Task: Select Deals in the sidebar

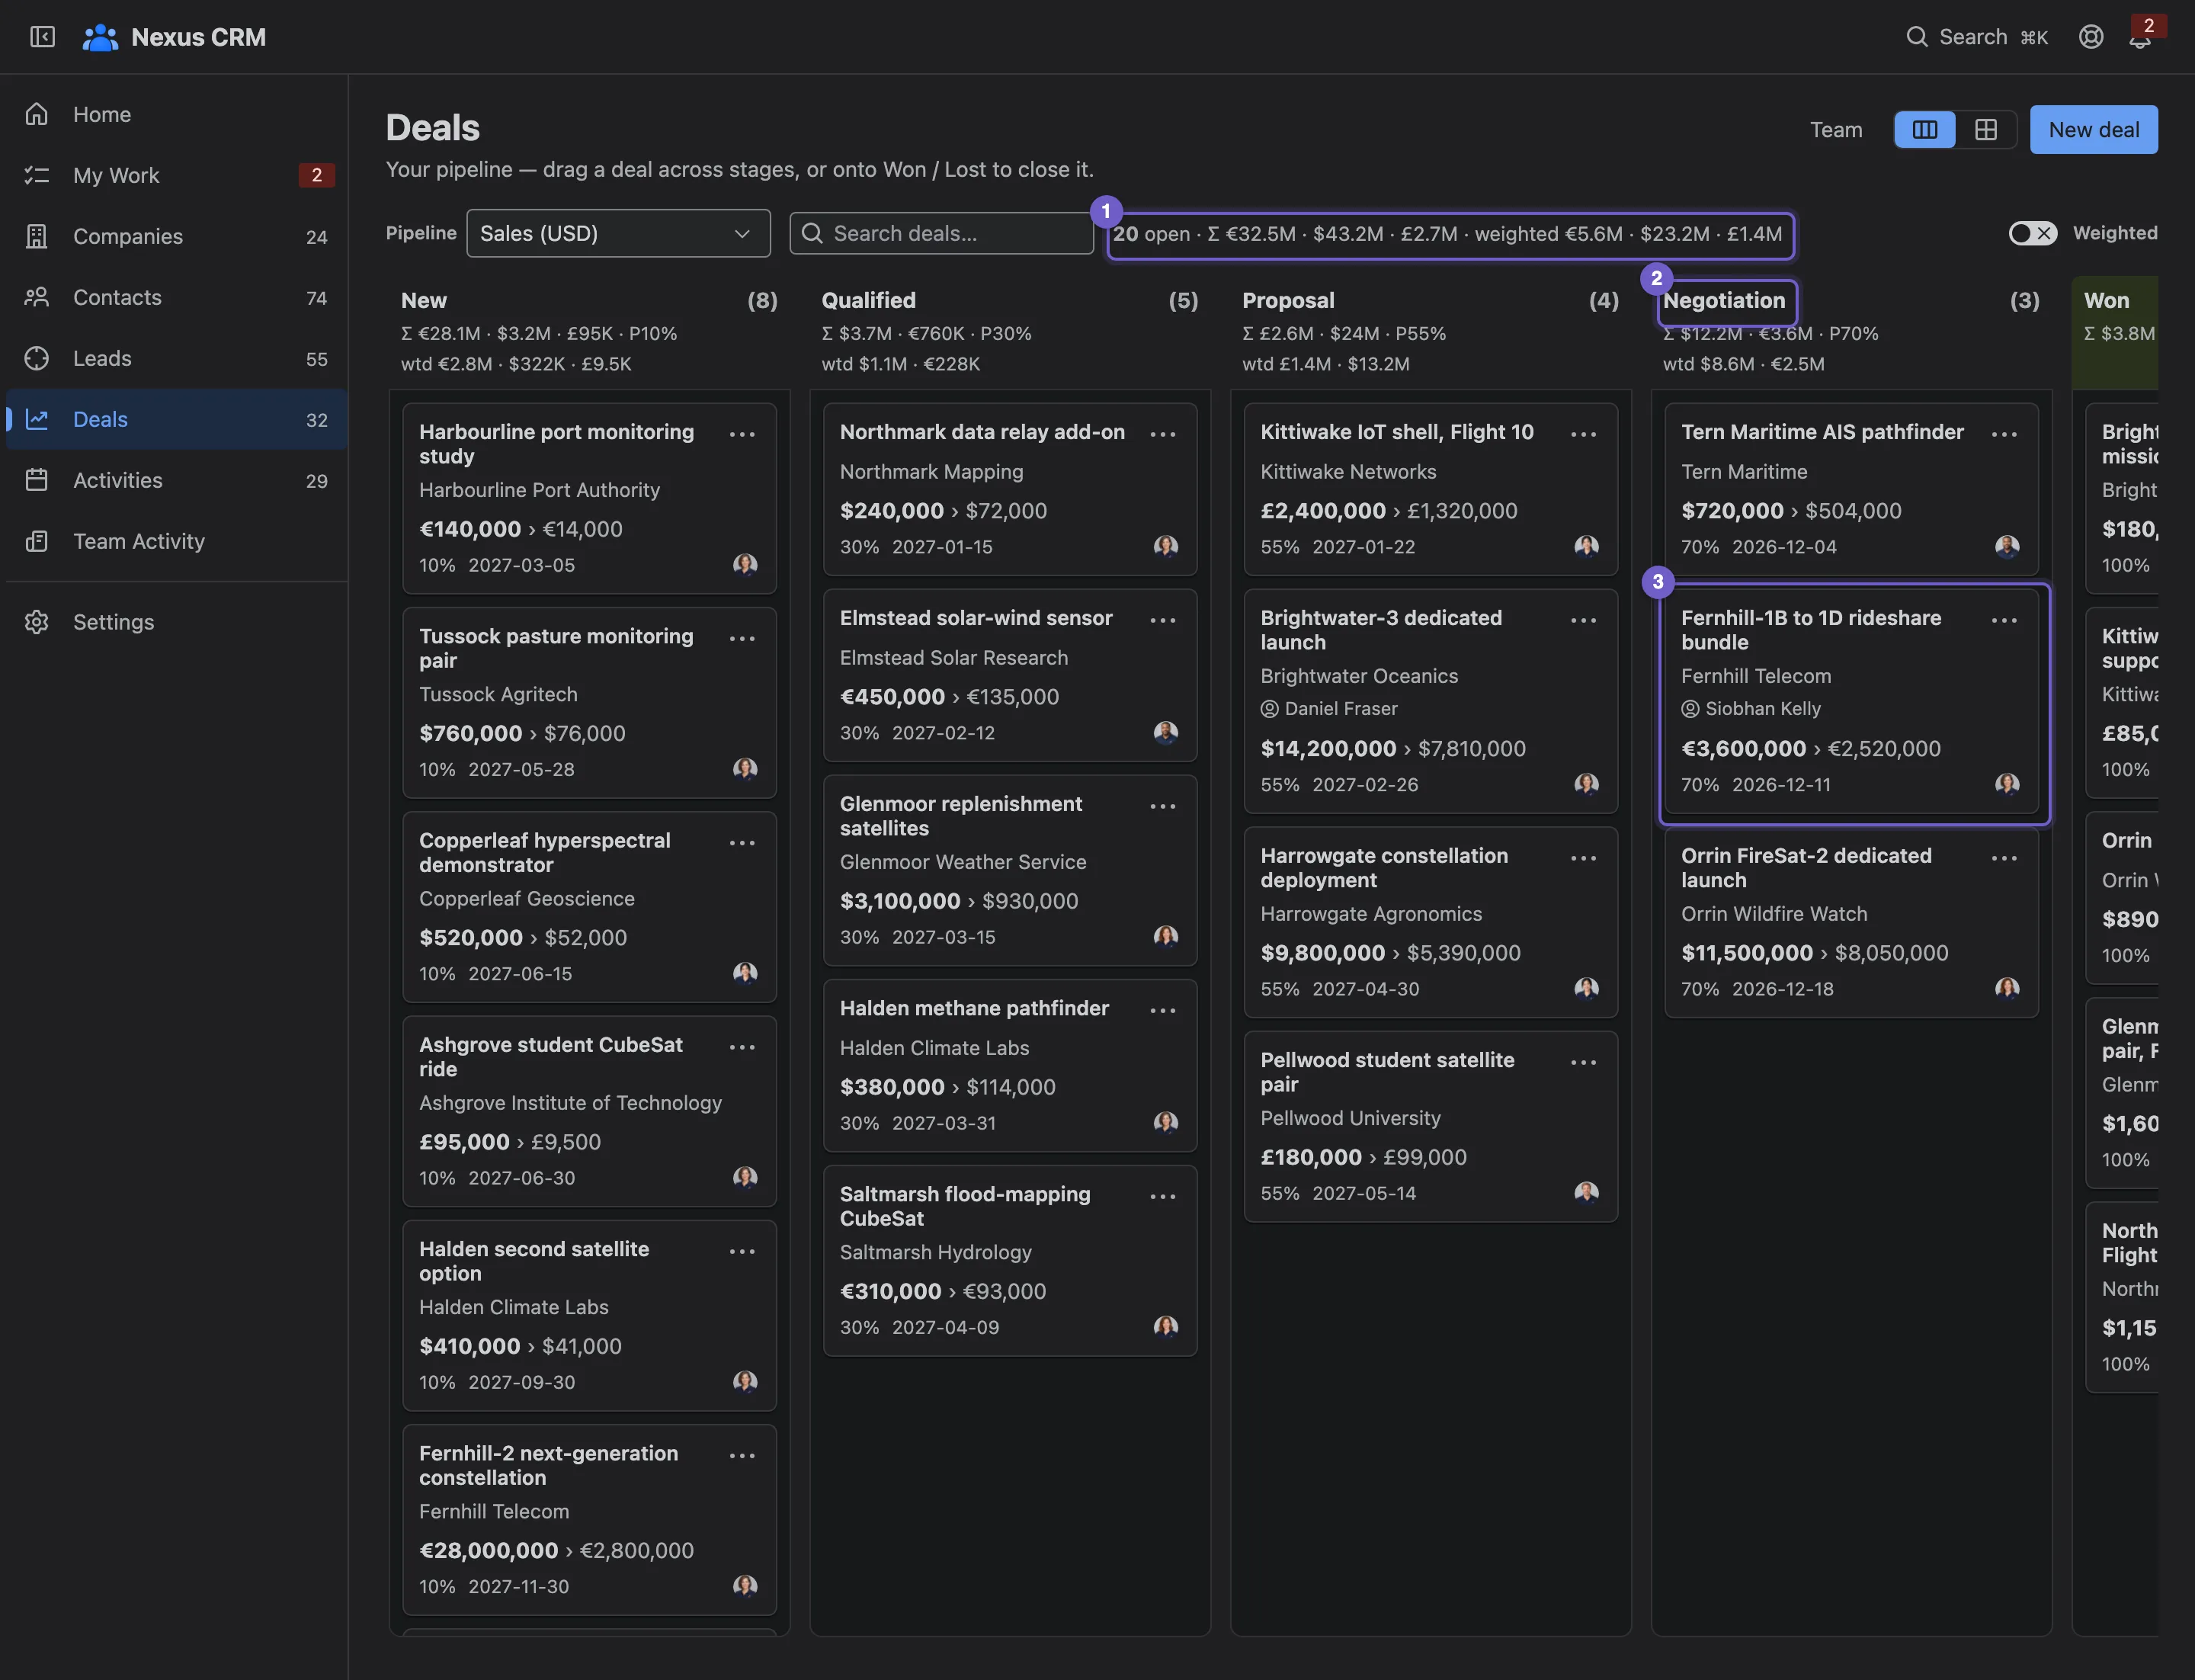Action: pyautogui.click(x=177, y=419)
